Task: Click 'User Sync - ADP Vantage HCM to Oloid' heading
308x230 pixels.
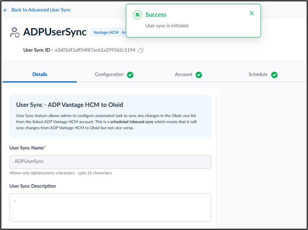Action: [x=69, y=105]
